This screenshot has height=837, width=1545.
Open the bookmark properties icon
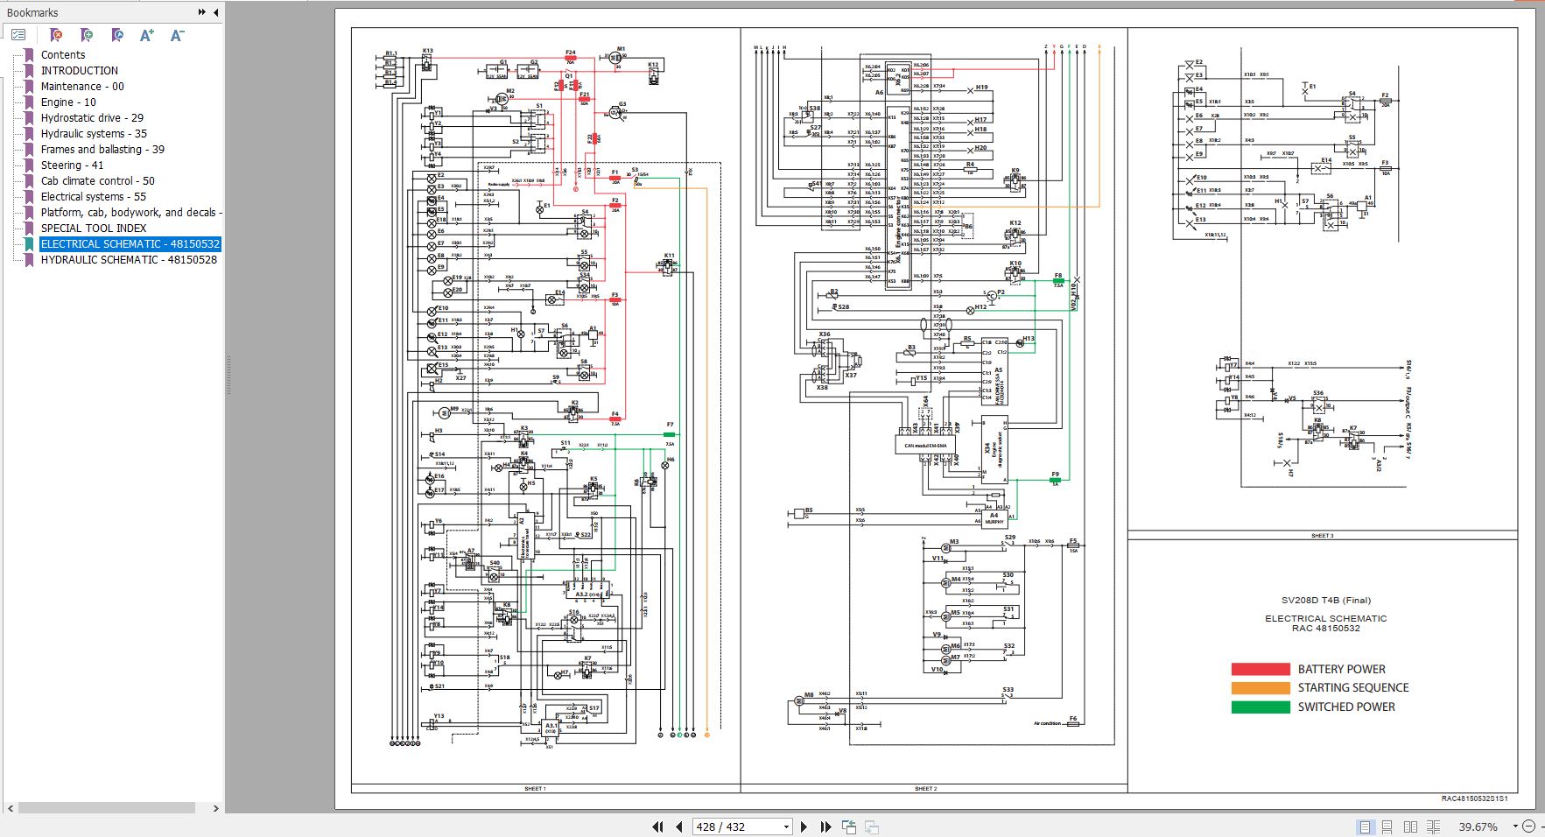117,35
